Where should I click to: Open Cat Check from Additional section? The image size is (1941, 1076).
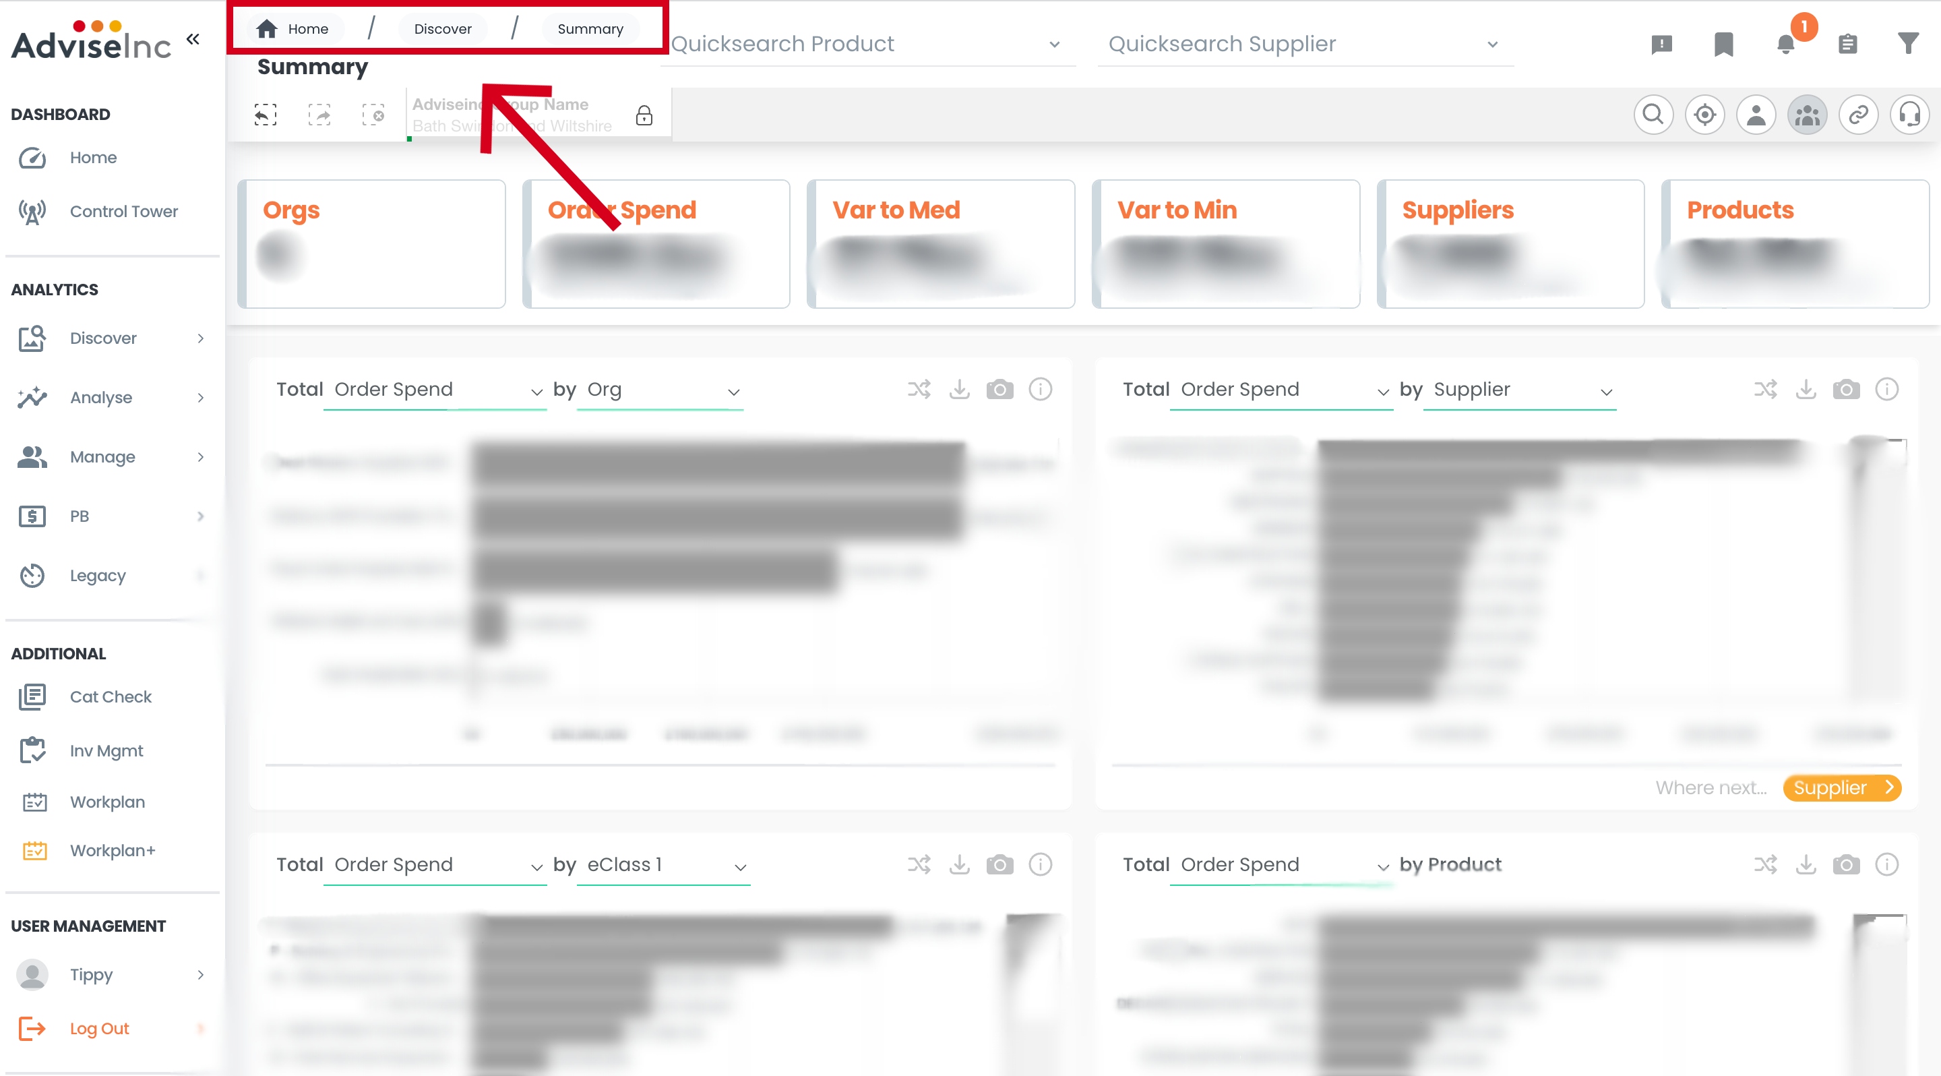pyautogui.click(x=110, y=697)
